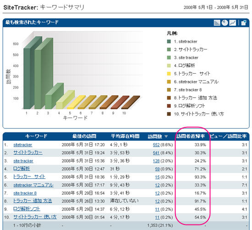The image size is (252, 230).
Task: Click legend swatch for 4. ログ解析
Action: [169, 66]
